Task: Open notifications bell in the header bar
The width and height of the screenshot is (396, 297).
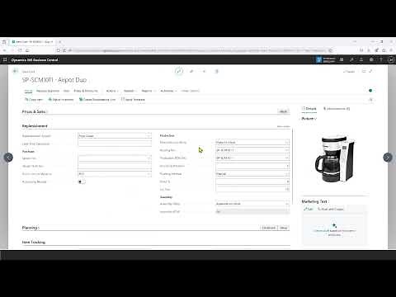Action: click(361, 59)
